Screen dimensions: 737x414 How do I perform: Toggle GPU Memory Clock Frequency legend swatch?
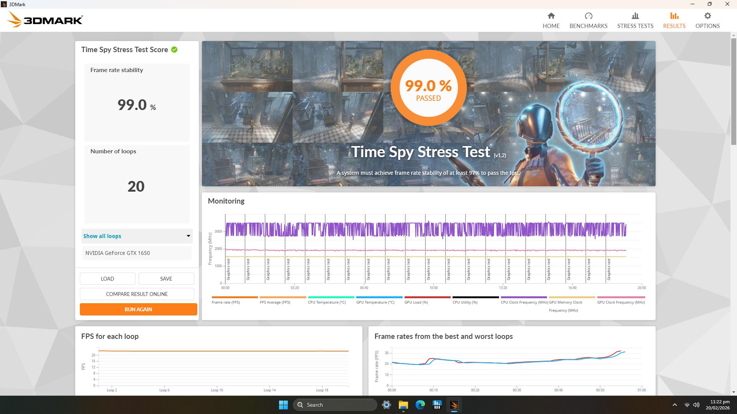click(572, 297)
